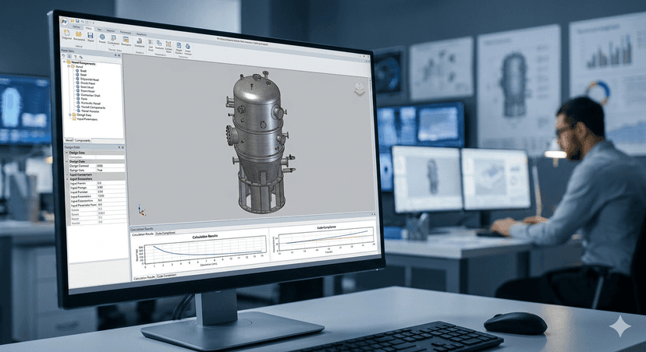Click the Design Control value field showing 0100
The width and height of the screenshot is (646, 352).
point(111,166)
